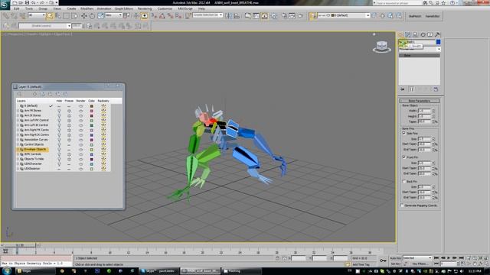
Task: Open the Modifiers menu
Action: (87, 8)
